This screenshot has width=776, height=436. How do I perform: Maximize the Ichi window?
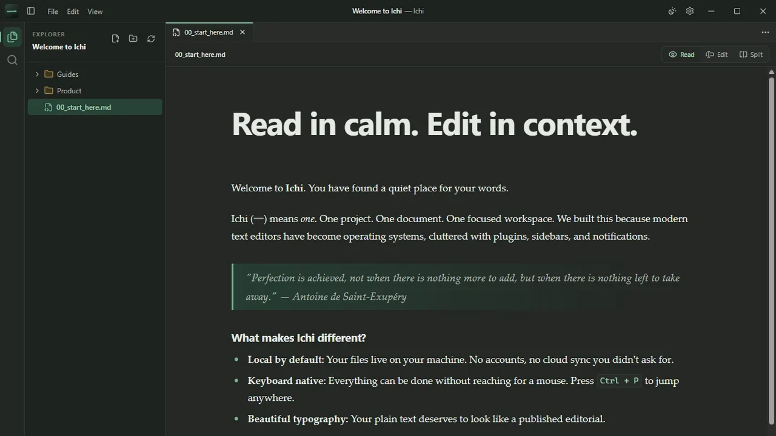coord(737,11)
